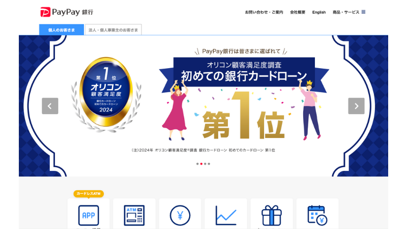Click the PayPay Bank logo
Viewport: 407px width, 229px height.
click(67, 12)
